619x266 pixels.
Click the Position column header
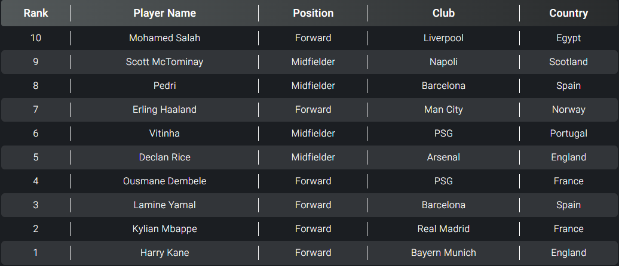click(313, 13)
